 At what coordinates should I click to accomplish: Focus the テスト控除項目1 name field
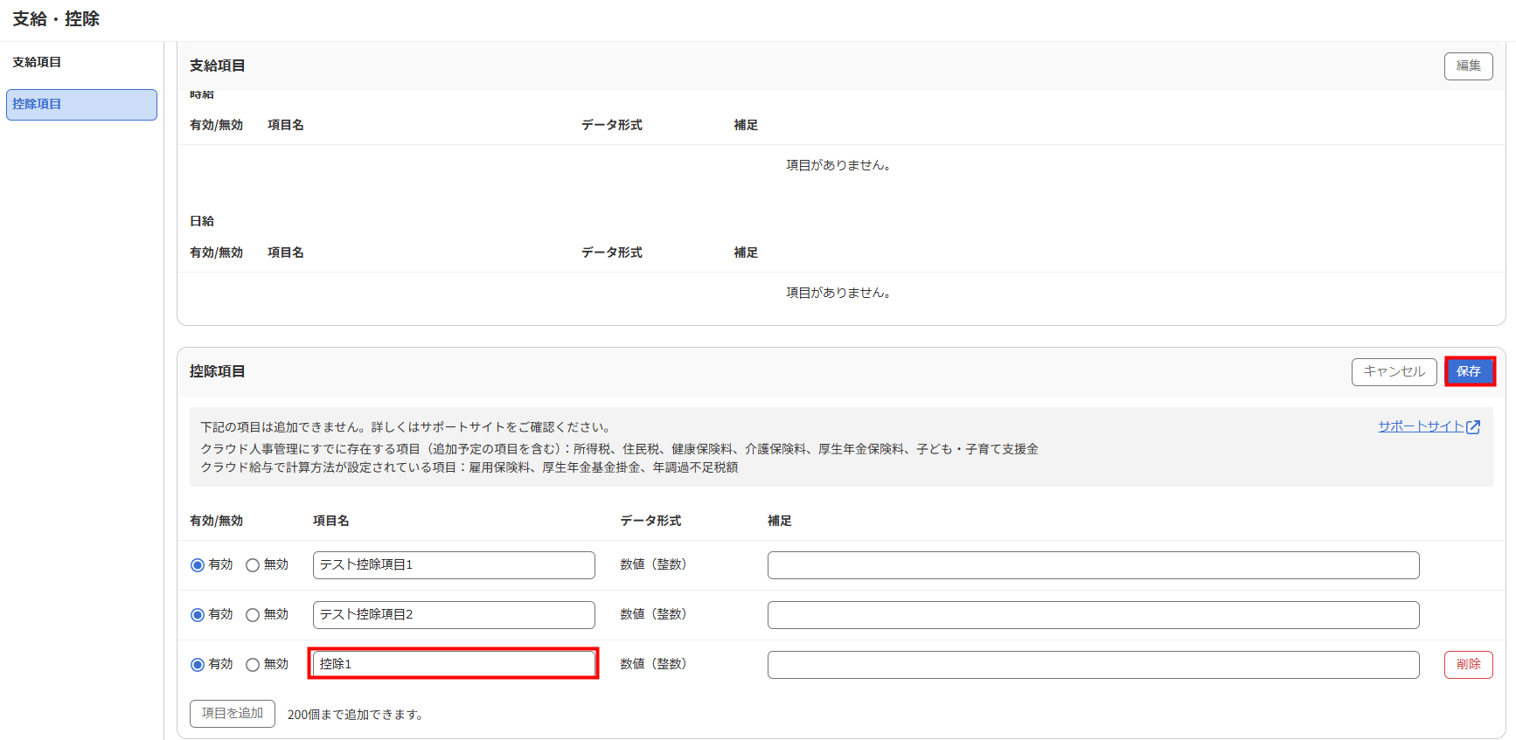454,565
